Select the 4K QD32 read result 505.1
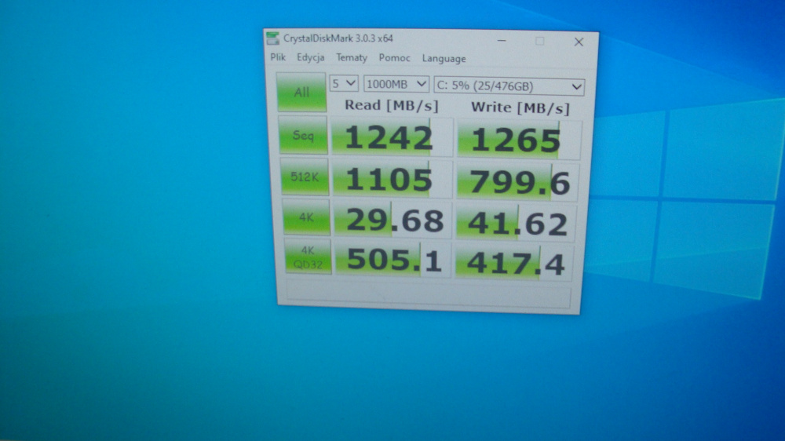The width and height of the screenshot is (785, 441). pyautogui.click(x=393, y=259)
